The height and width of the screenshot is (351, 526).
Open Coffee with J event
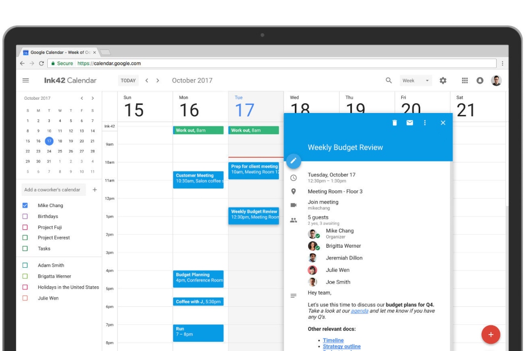tap(198, 302)
